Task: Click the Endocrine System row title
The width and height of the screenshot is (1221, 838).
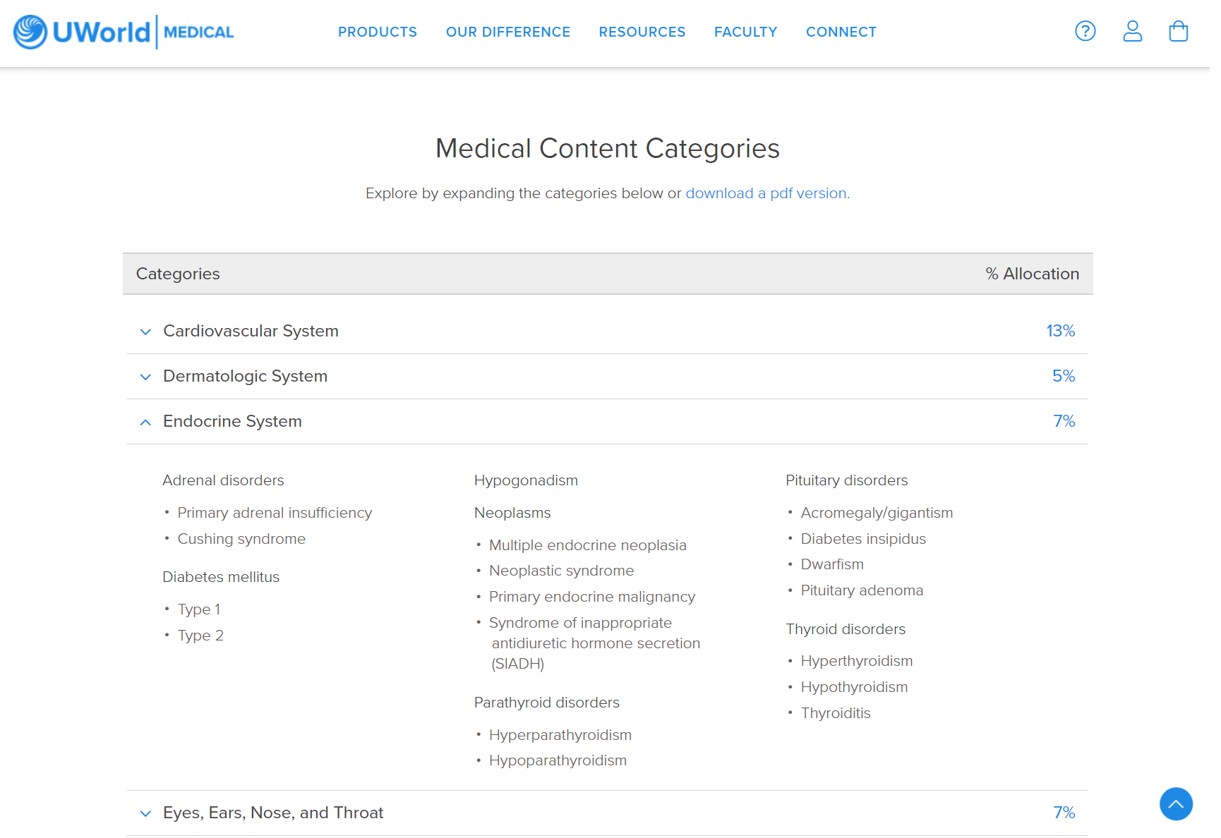Action: point(232,421)
